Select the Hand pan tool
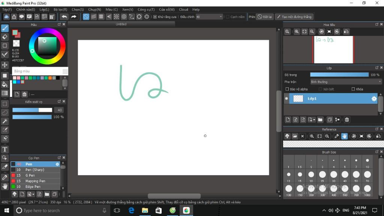 pyautogui.click(x=5, y=186)
